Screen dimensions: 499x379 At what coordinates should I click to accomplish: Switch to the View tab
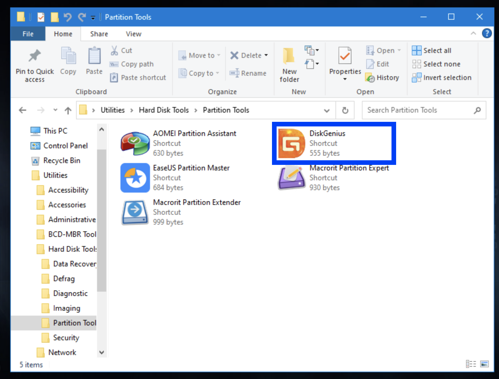[x=133, y=34]
